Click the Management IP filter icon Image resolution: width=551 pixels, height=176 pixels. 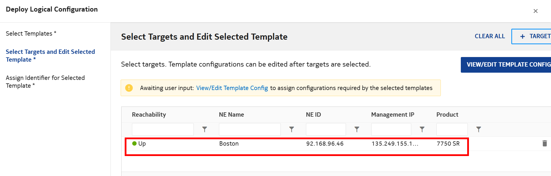coord(422,129)
